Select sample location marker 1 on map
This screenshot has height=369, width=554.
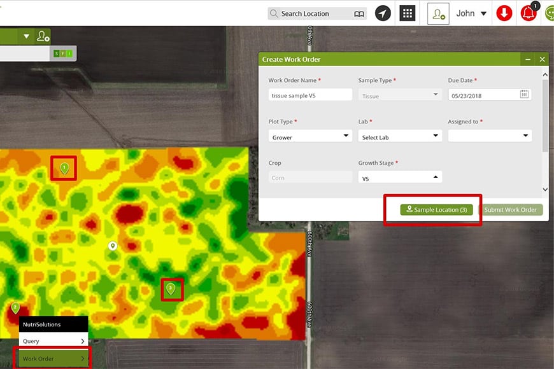point(64,168)
